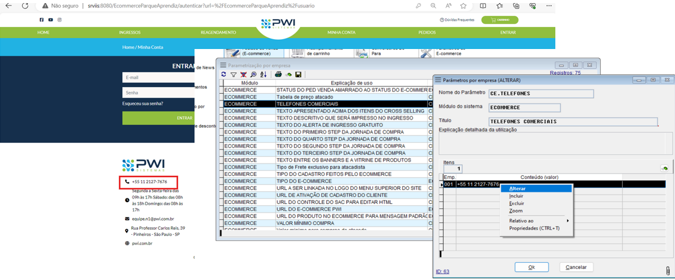The width and height of the screenshot is (675, 280).
Task: Click the refresh icon in Parametrização toolbar
Action: pyautogui.click(x=224, y=75)
